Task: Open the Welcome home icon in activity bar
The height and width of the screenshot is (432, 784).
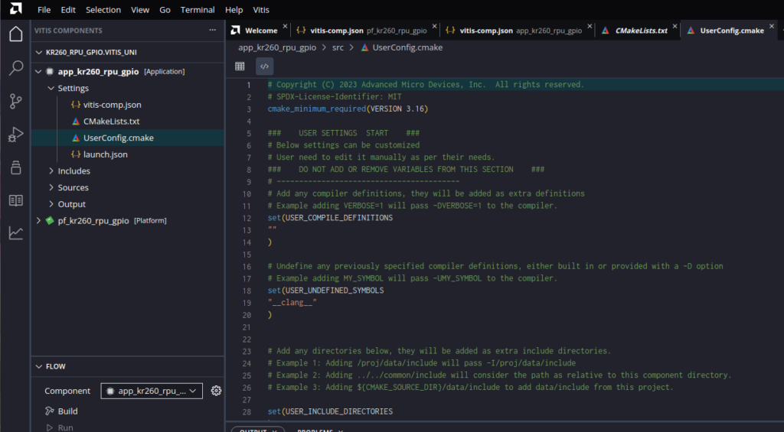Action: [x=16, y=34]
